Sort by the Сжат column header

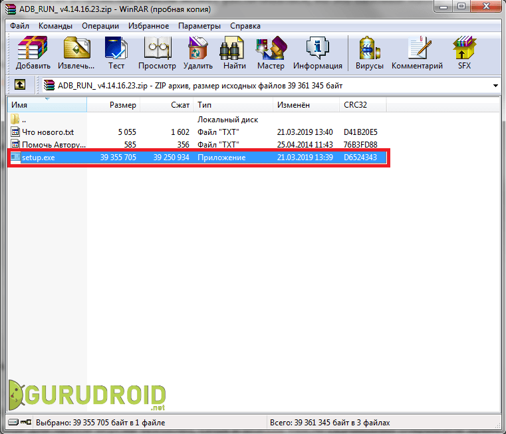166,104
